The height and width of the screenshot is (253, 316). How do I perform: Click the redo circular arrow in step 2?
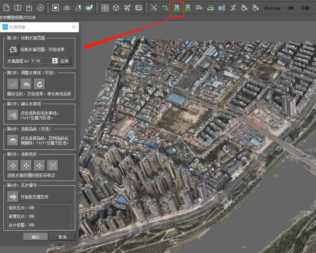coord(39,84)
